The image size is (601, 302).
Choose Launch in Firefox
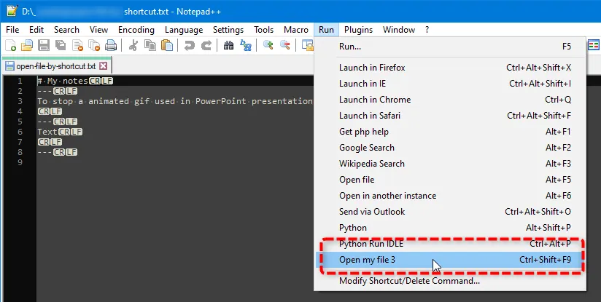[x=450, y=68]
